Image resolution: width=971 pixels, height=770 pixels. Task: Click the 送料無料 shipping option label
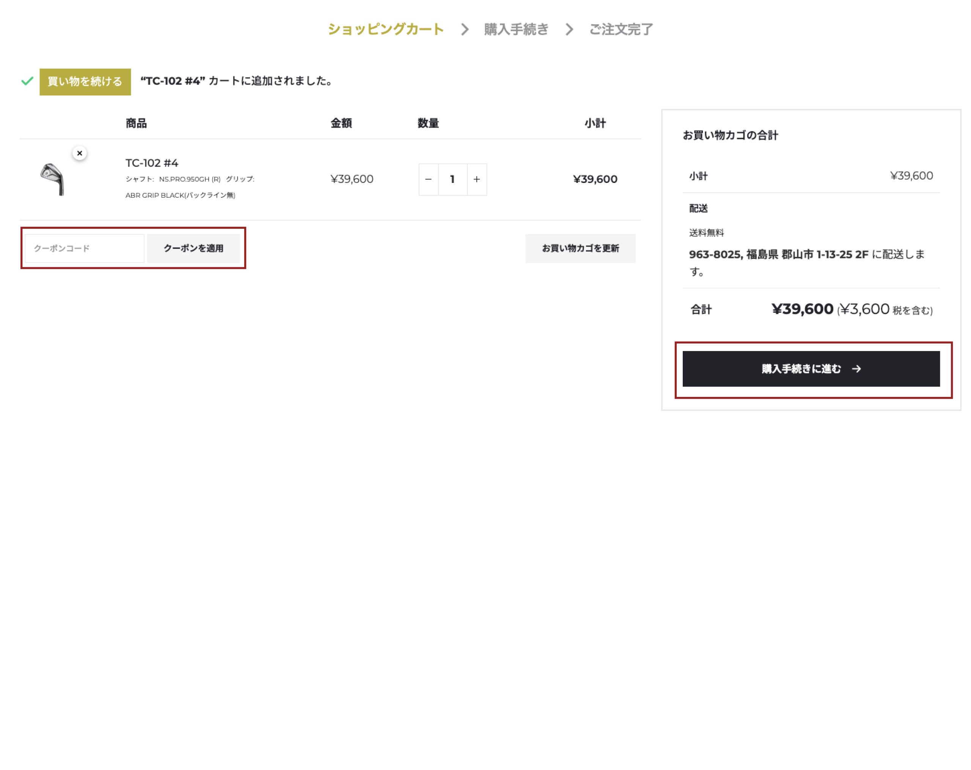coord(706,233)
